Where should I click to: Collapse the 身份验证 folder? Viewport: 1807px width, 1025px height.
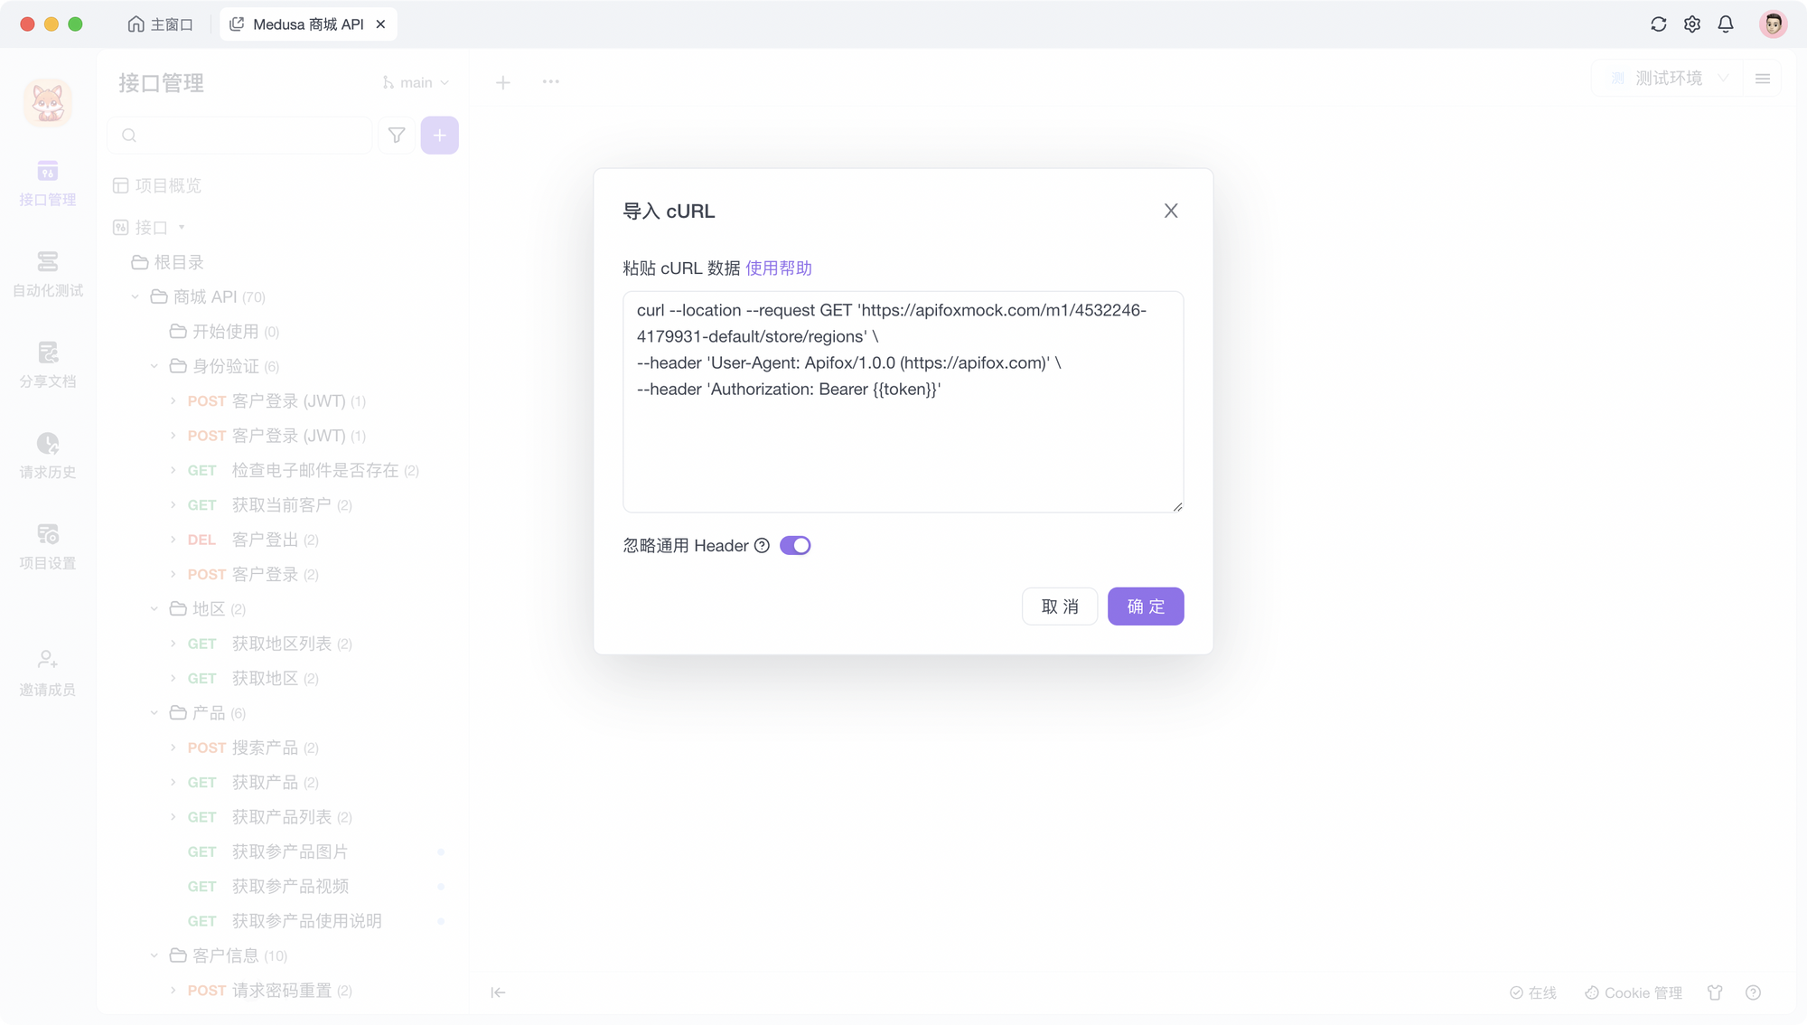coord(154,366)
